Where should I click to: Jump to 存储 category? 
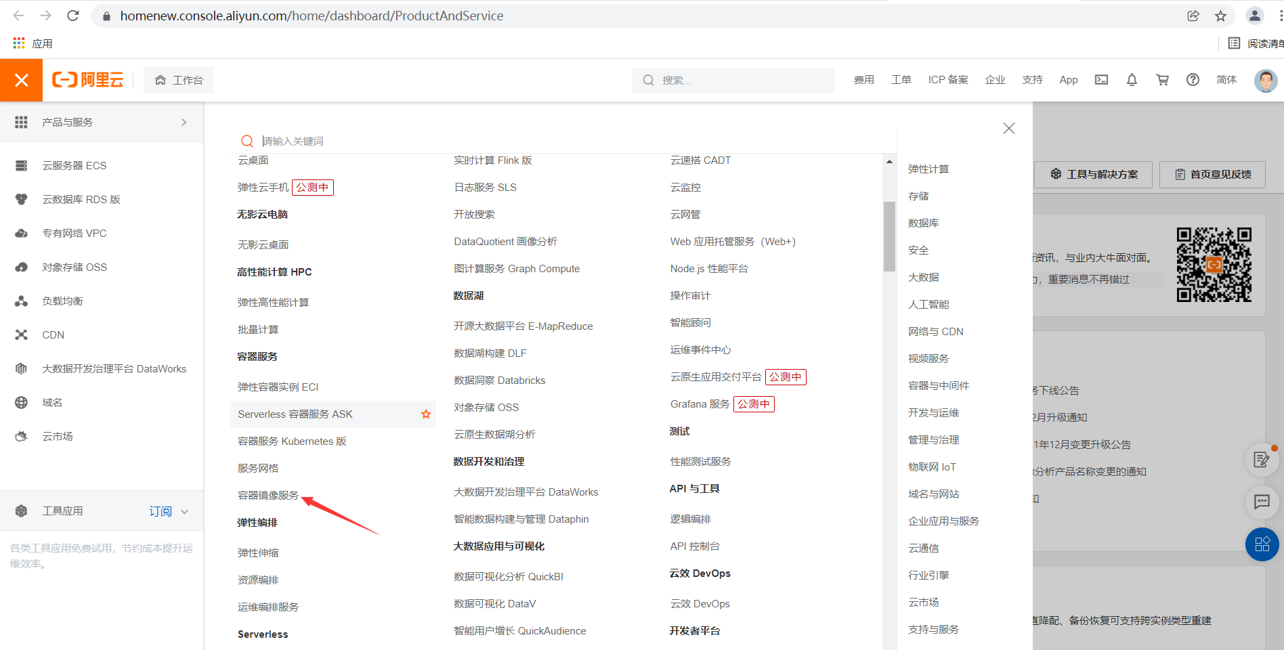[x=918, y=196]
